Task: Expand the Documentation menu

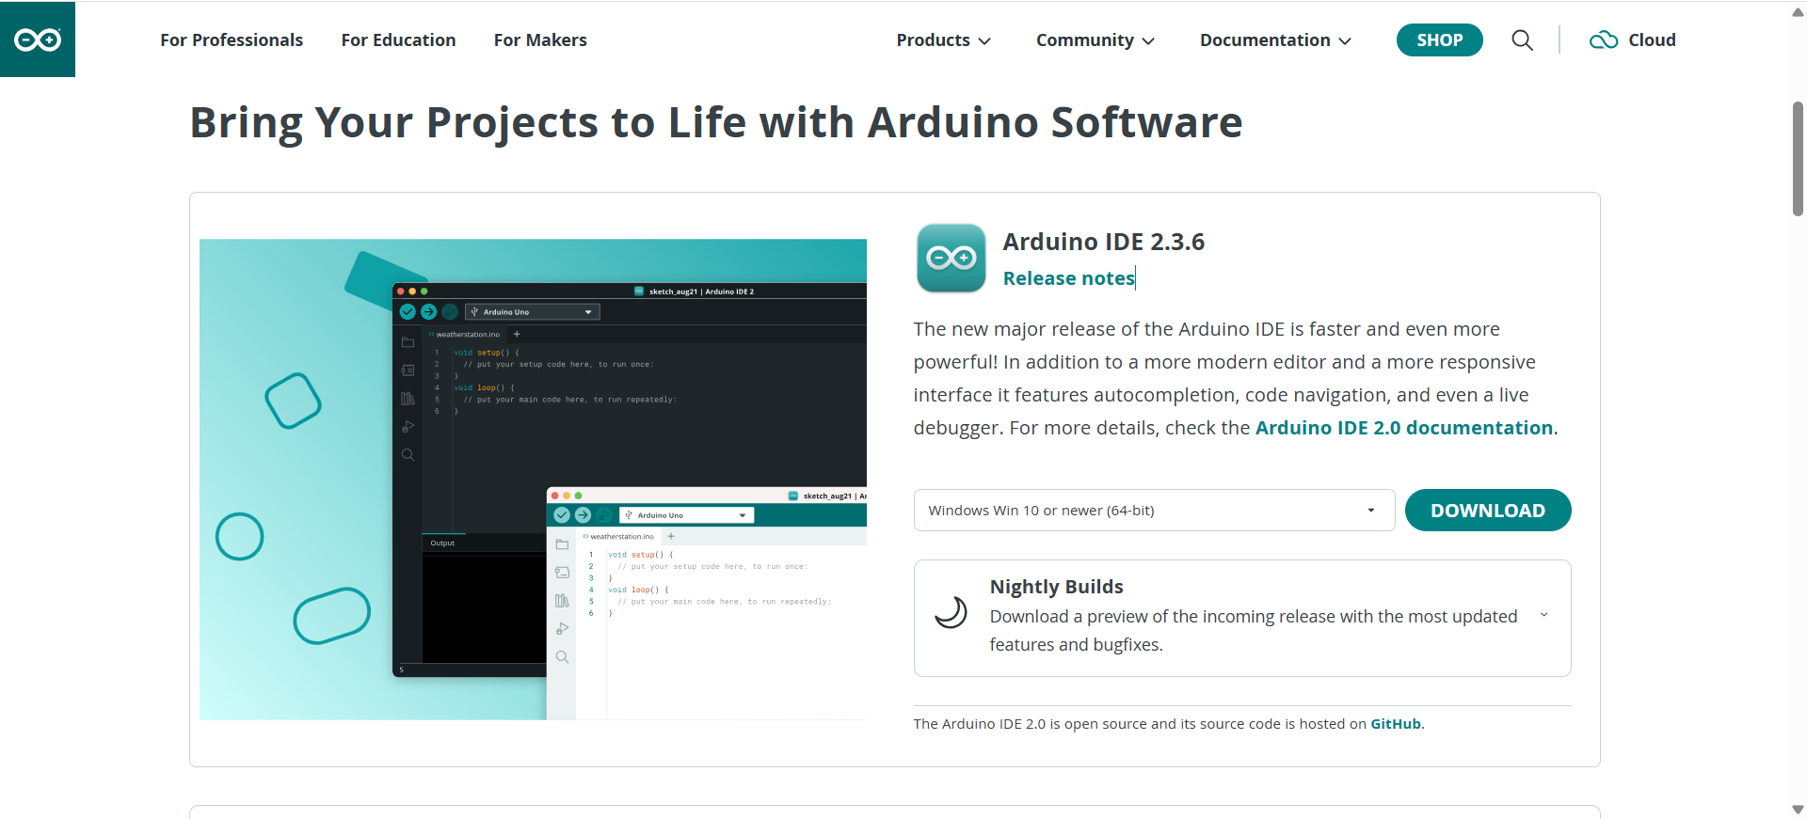Action: (x=1275, y=40)
